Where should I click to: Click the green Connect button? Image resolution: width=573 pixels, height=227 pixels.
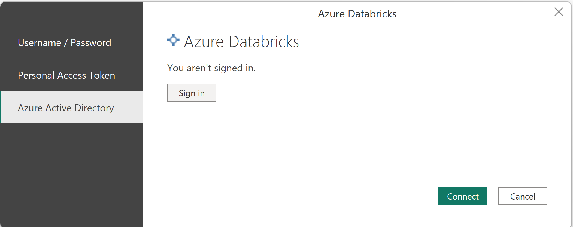point(463,196)
